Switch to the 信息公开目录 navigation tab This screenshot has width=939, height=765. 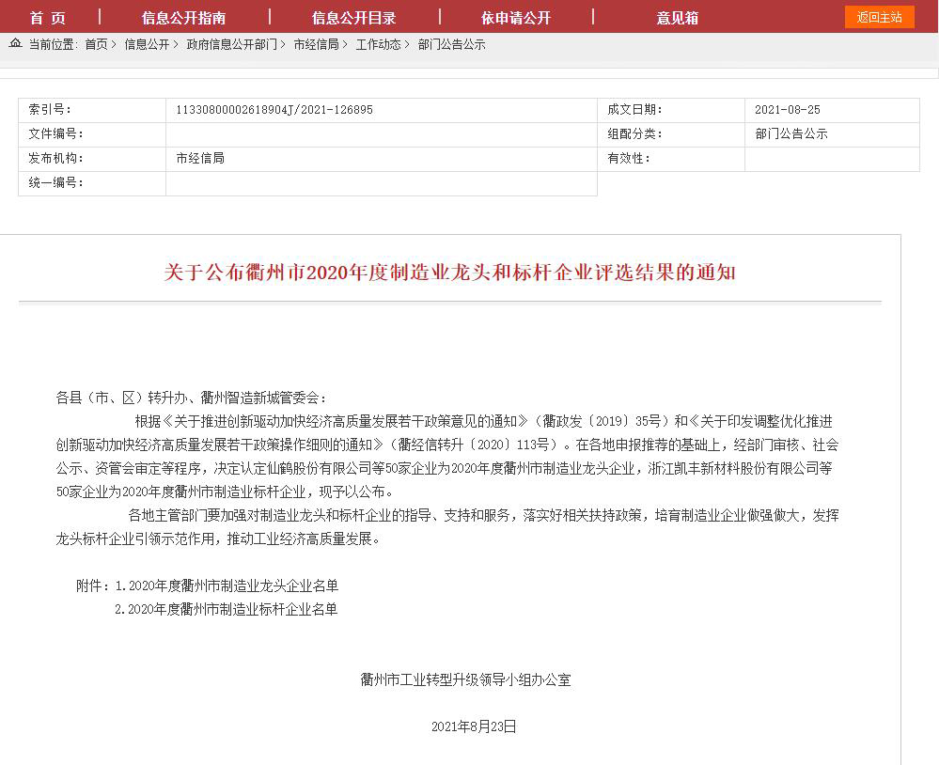pos(353,18)
